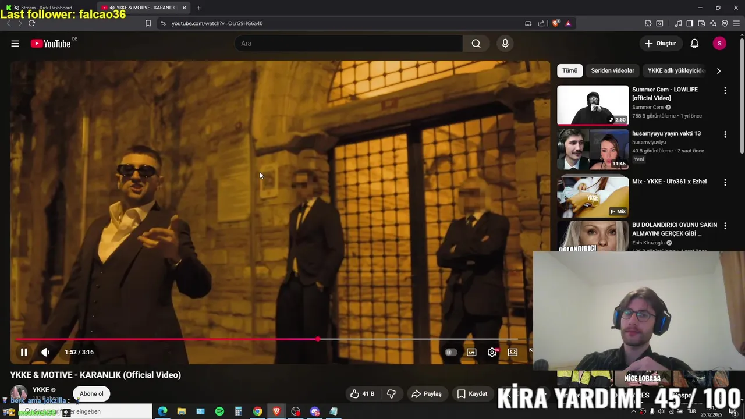Open Leo AI sparkle icon
This screenshot has width=745, height=419.
point(713,23)
